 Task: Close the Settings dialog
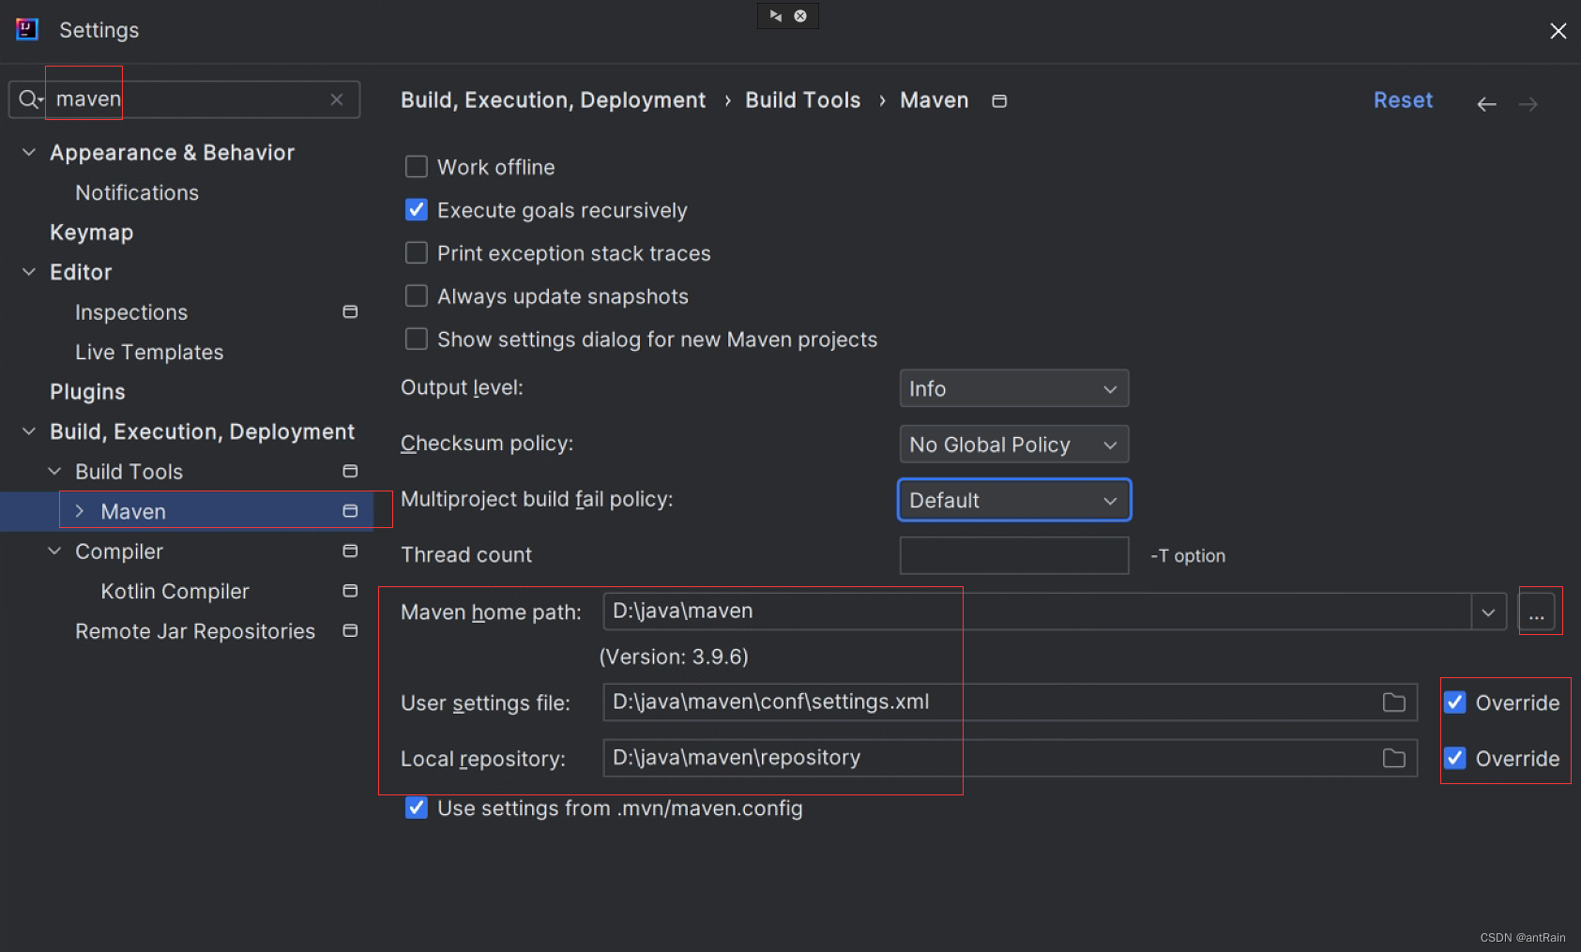click(x=1558, y=31)
